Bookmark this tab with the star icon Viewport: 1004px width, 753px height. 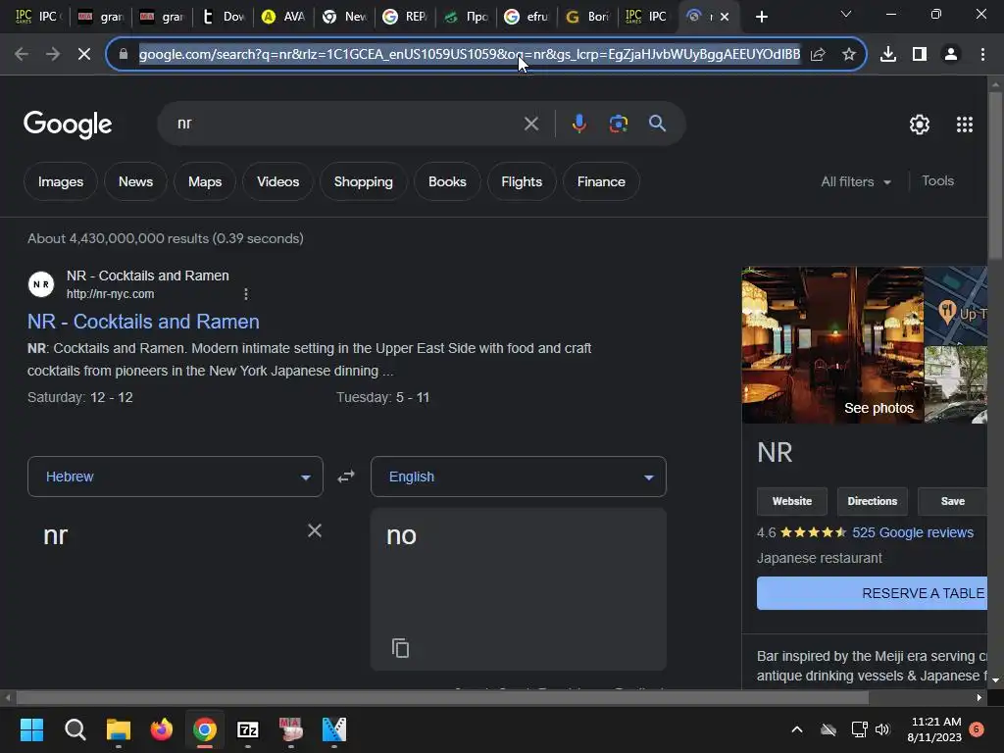849,55
